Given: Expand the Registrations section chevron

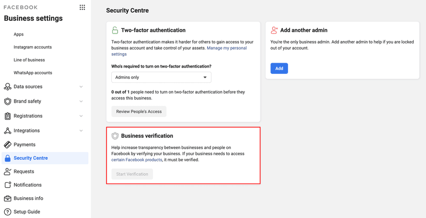Looking at the screenshot, I should [x=81, y=116].
